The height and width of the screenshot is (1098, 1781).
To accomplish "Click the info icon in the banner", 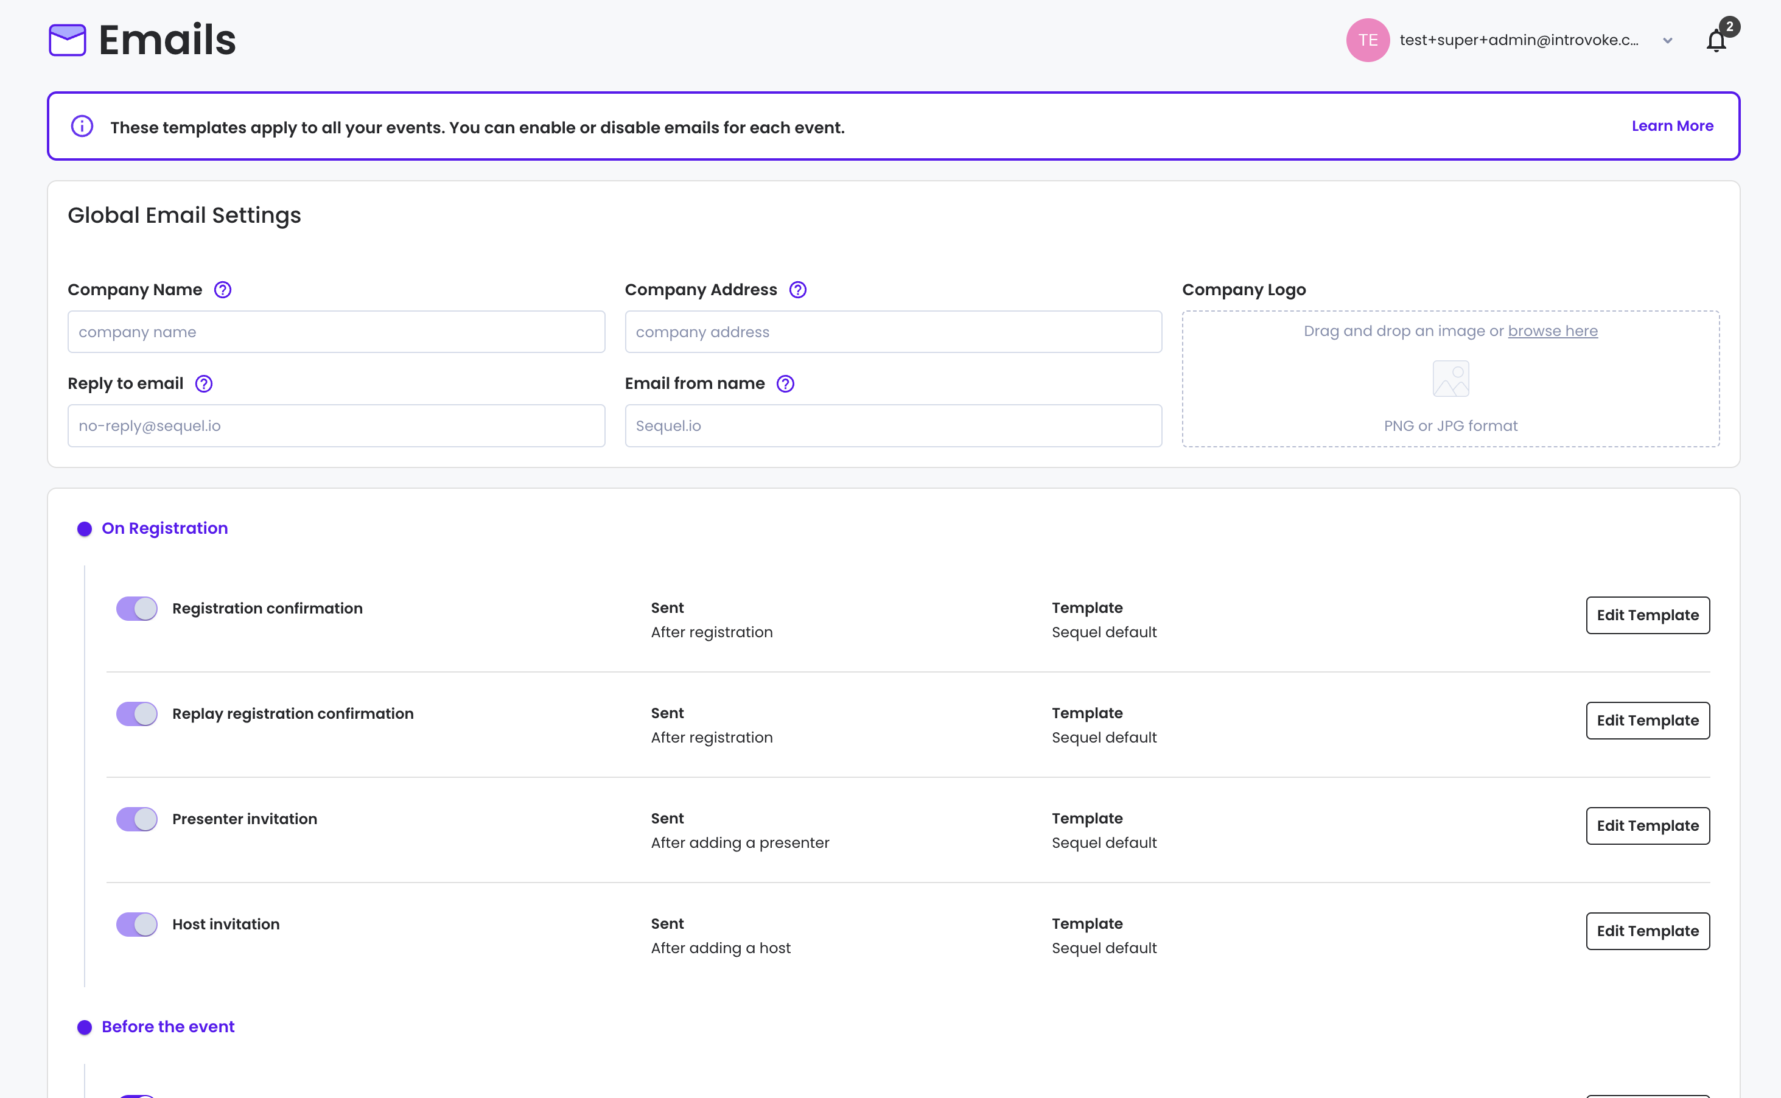I will tap(82, 127).
